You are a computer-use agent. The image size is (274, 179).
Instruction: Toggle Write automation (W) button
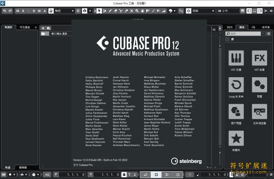39,11
